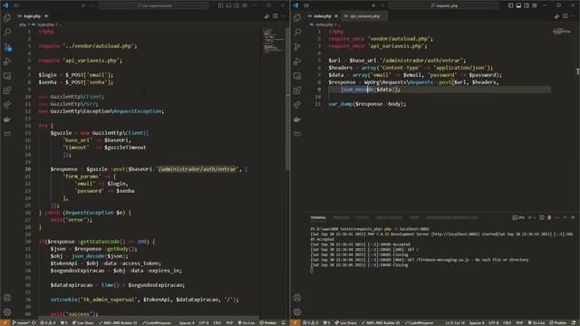580x326 pixels.
Task: Toggle primary sidebar in left title bar
Action: pyautogui.click(x=221, y=5)
